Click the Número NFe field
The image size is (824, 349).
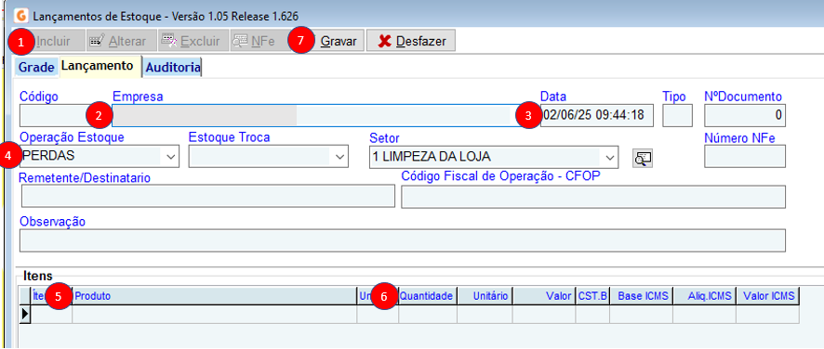[x=745, y=156]
